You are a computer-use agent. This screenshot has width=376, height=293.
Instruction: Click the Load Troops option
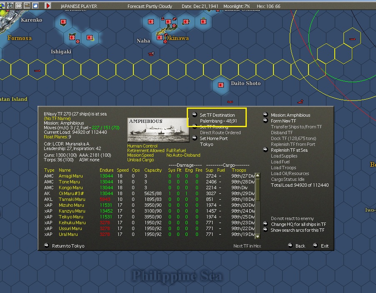[283, 168]
